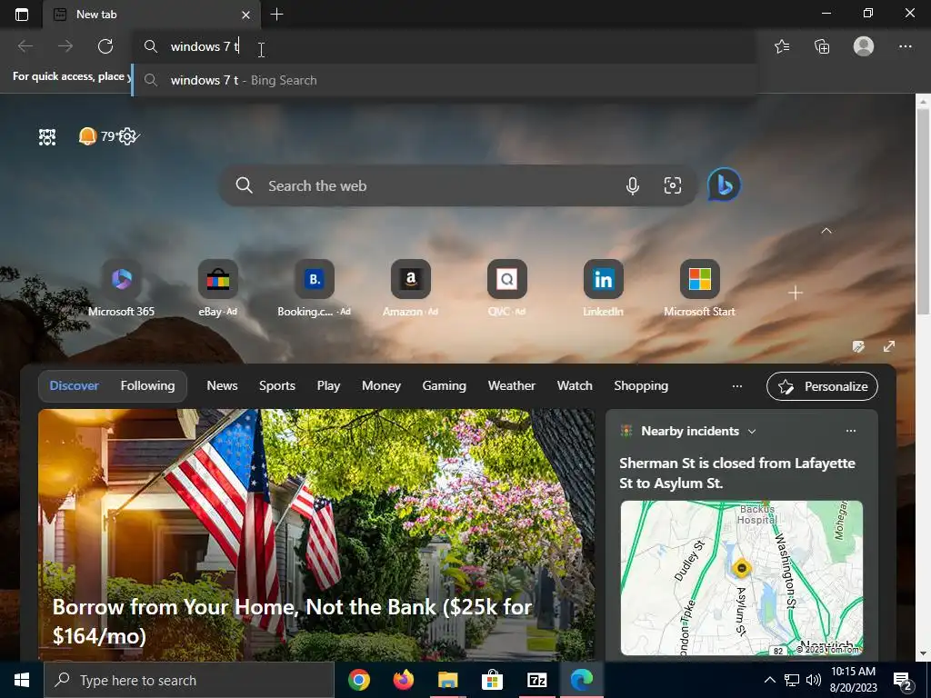Open the Money feed tab
The width and height of the screenshot is (931, 698).
pyautogui.click(x=381, y=385)
